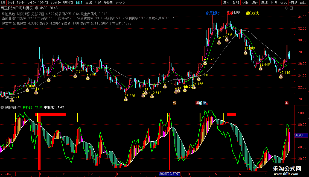Select the 60分钟 period tab
Image resolution: width=309 pixels, height=177 pixels.
click(68, 2)
